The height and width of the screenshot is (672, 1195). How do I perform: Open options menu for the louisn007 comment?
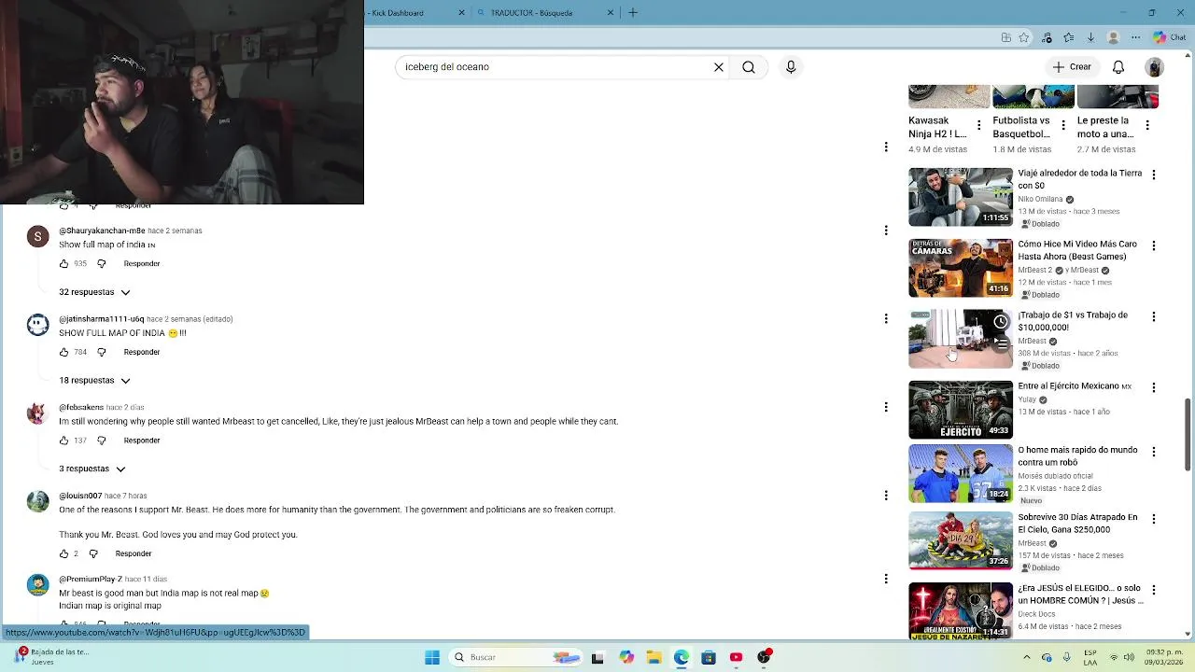coord(886,496)
